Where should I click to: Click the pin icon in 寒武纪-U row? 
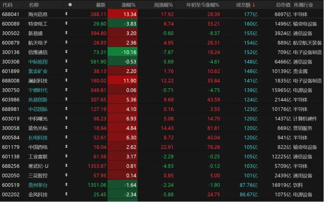(x=66, y=165)
